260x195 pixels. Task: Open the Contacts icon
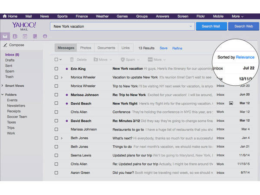tap(15, 36)
